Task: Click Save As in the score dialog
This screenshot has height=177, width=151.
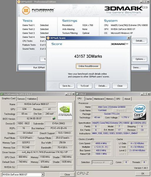Action: tap(67, 86)
